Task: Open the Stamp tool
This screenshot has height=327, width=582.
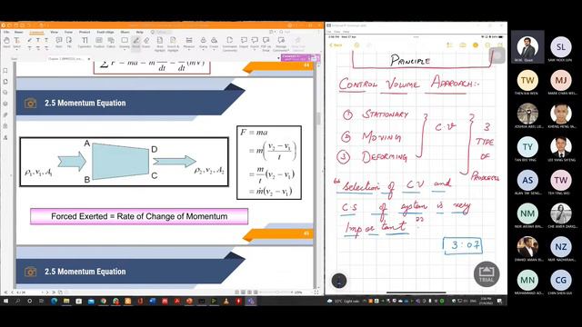Action: (203, 42)
